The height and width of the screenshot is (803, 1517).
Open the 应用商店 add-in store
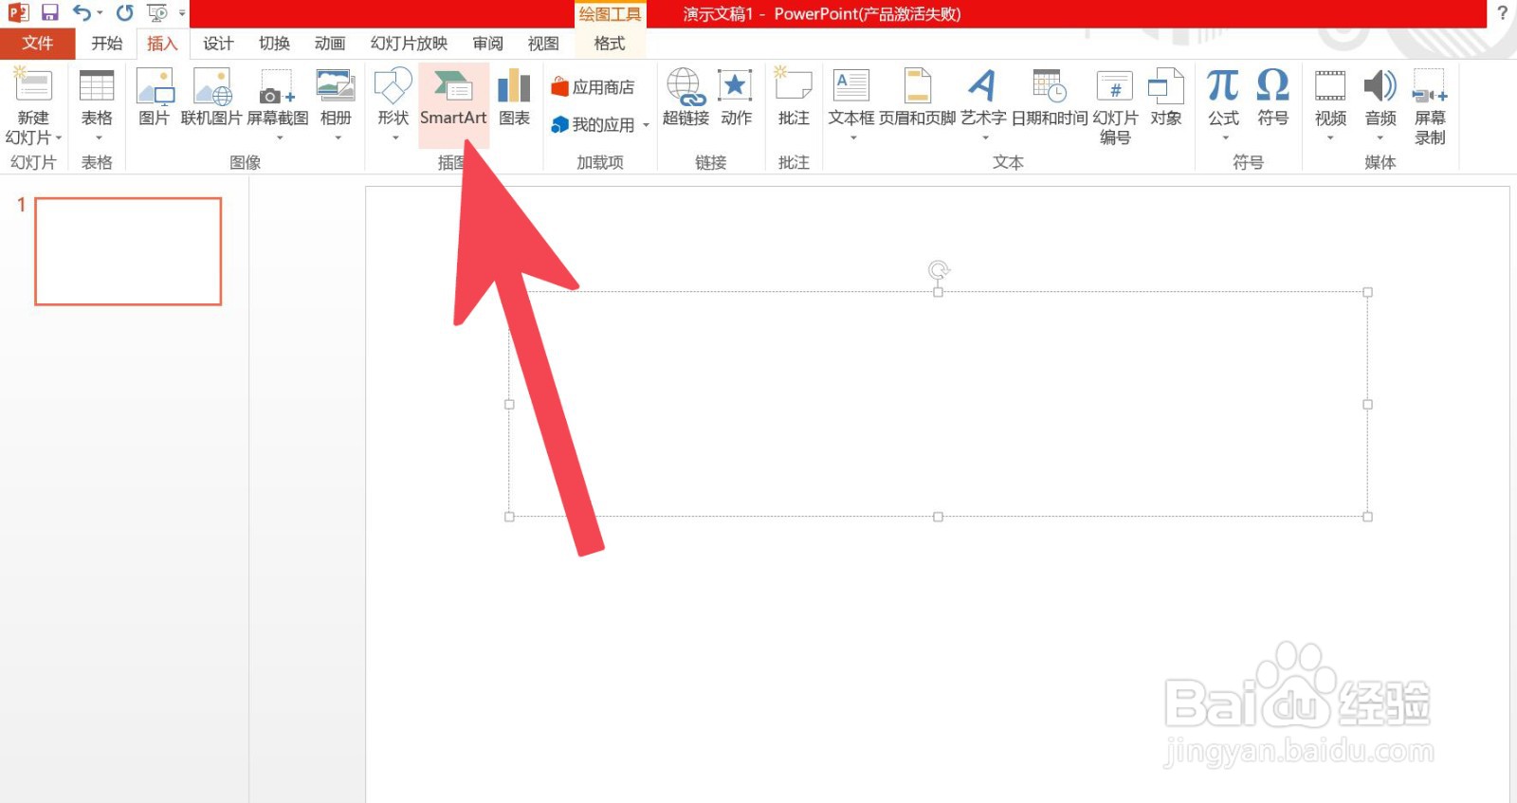click(593, 87)
